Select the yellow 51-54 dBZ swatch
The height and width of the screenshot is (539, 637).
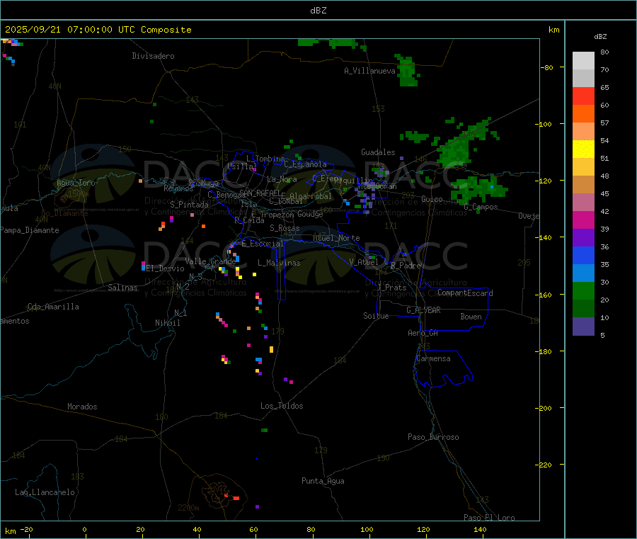583,149
